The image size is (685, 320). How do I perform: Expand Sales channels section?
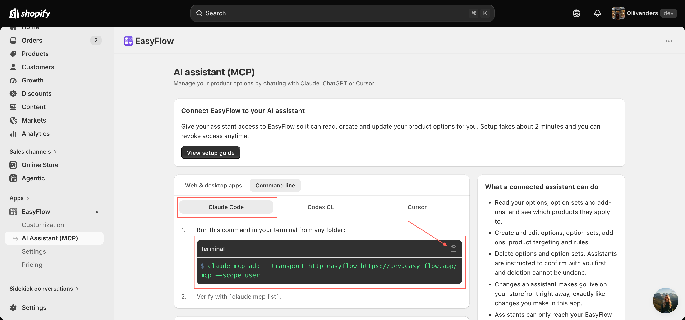tap(33, 152)
